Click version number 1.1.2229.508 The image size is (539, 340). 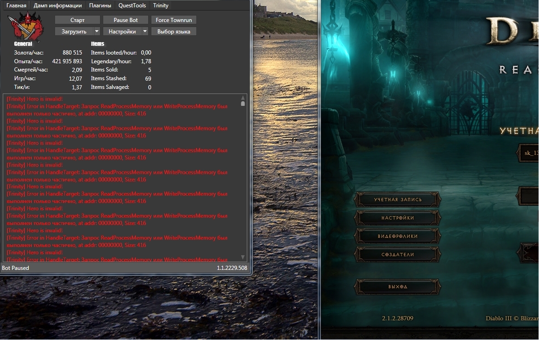click(x=232, y=268)
